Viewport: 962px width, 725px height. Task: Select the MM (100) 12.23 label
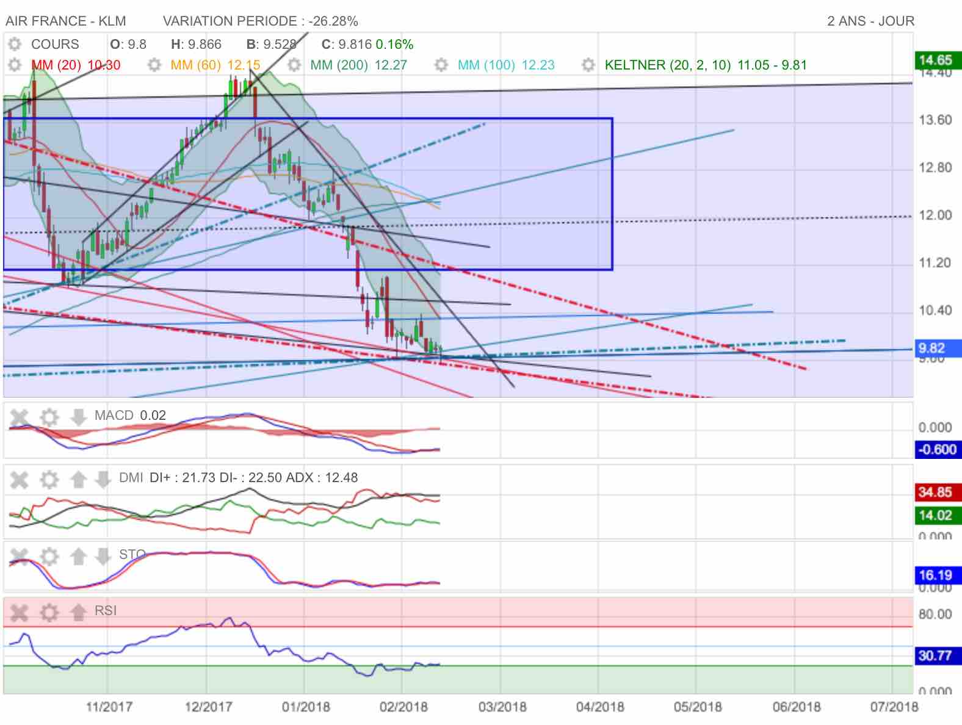pos(506,65)
